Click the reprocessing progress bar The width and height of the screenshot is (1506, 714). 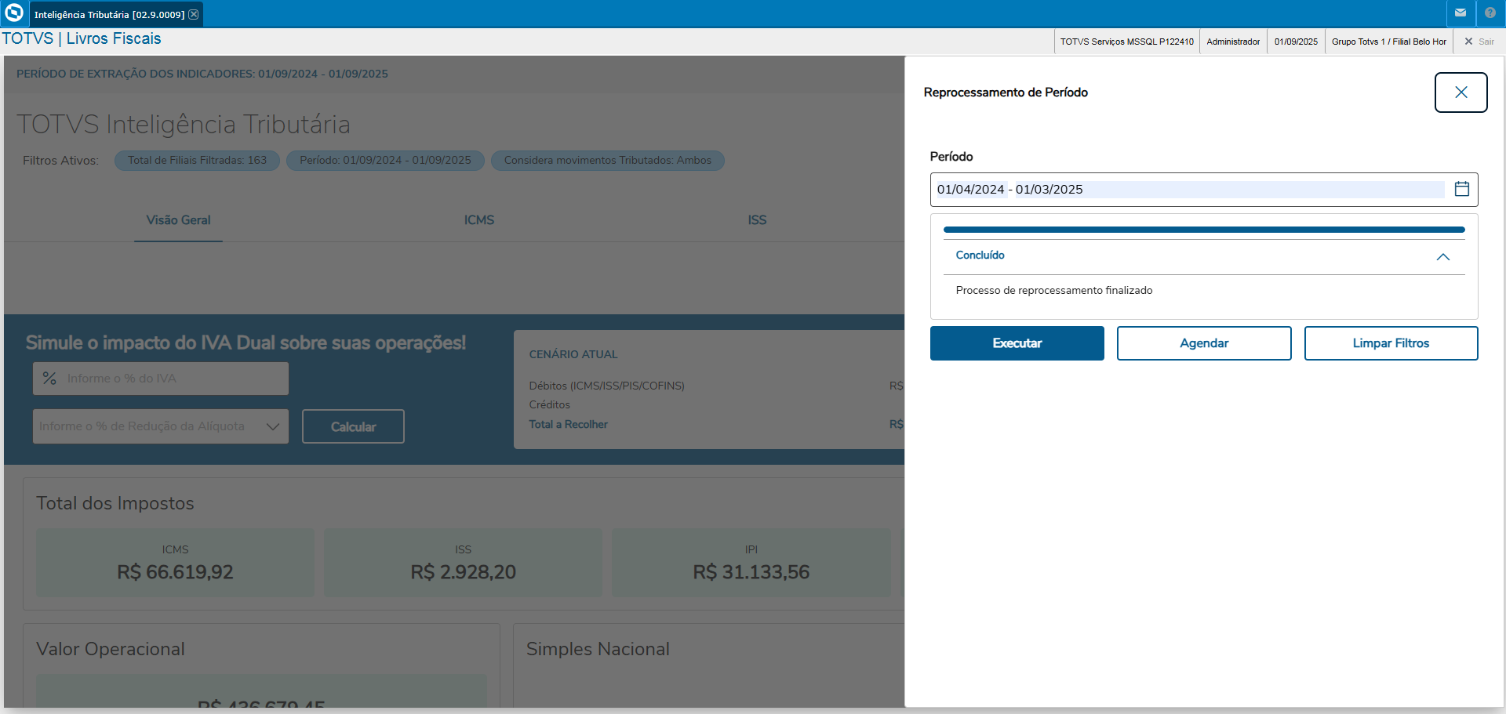tap(1204, 230)
